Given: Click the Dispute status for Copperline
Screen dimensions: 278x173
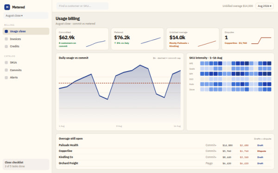Looking at the screenshot, I should (261, 151).
